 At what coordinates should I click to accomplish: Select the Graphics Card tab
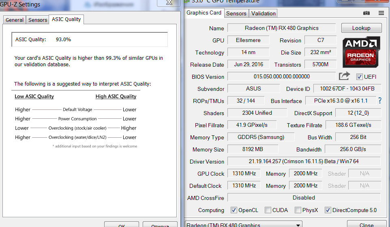click(204, 13)
